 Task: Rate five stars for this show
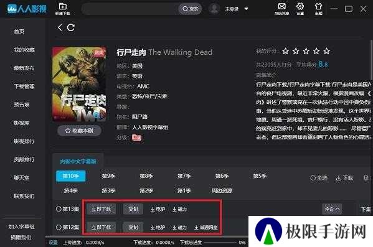point(327,51)
